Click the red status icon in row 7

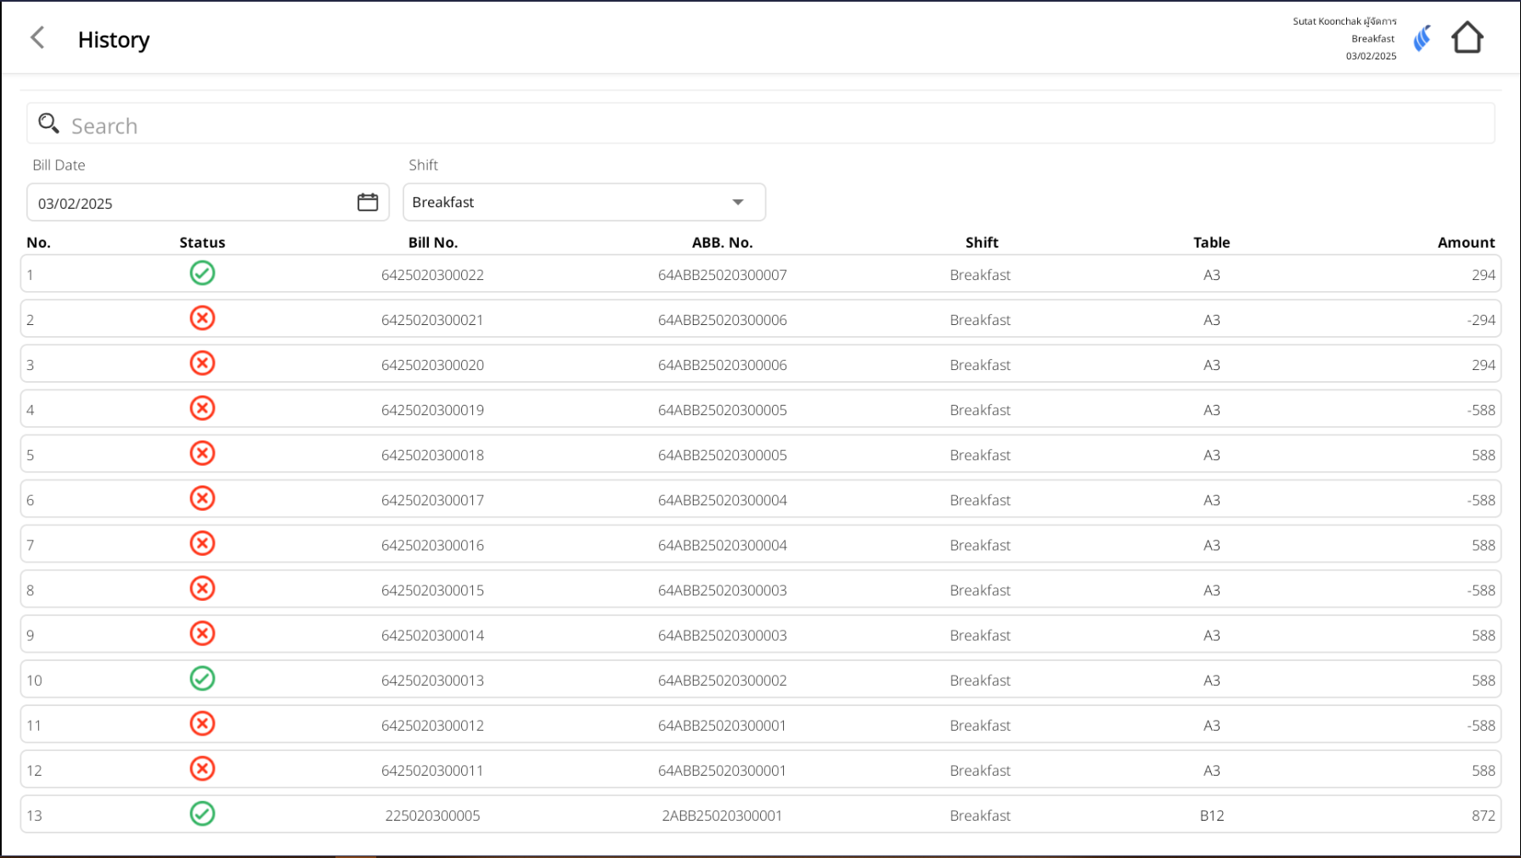(202, 543)
